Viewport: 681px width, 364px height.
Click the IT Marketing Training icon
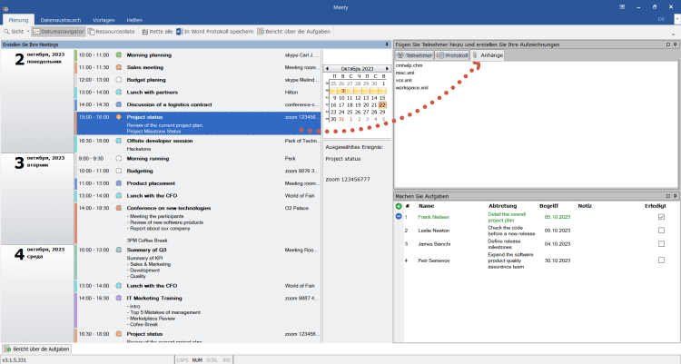click(x=119, y=298)
